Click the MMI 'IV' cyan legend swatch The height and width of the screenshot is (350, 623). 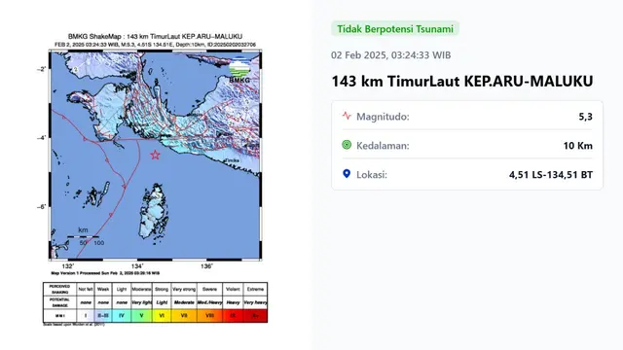coord(122,315)
